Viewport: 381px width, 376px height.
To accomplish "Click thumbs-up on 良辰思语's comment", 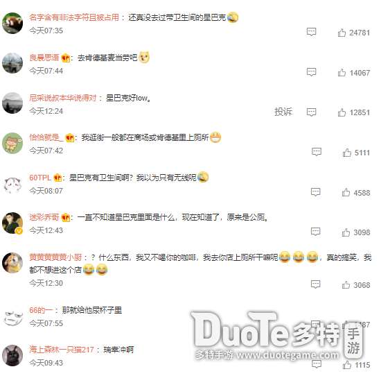I will click(342, 73).
